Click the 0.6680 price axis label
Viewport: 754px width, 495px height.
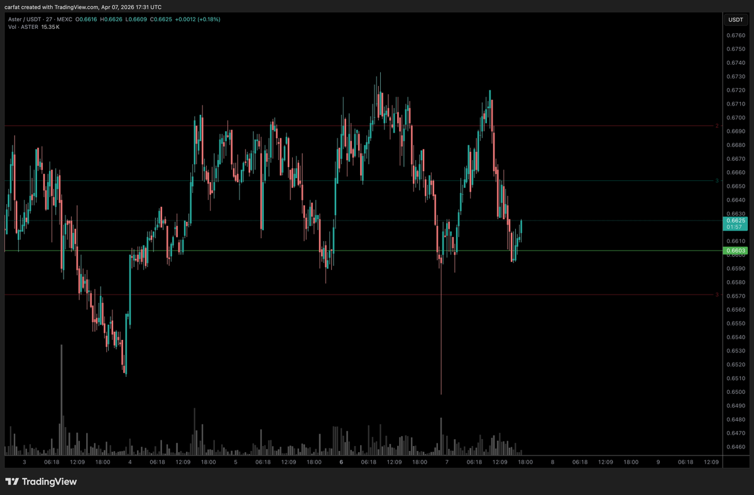[736, 145]
